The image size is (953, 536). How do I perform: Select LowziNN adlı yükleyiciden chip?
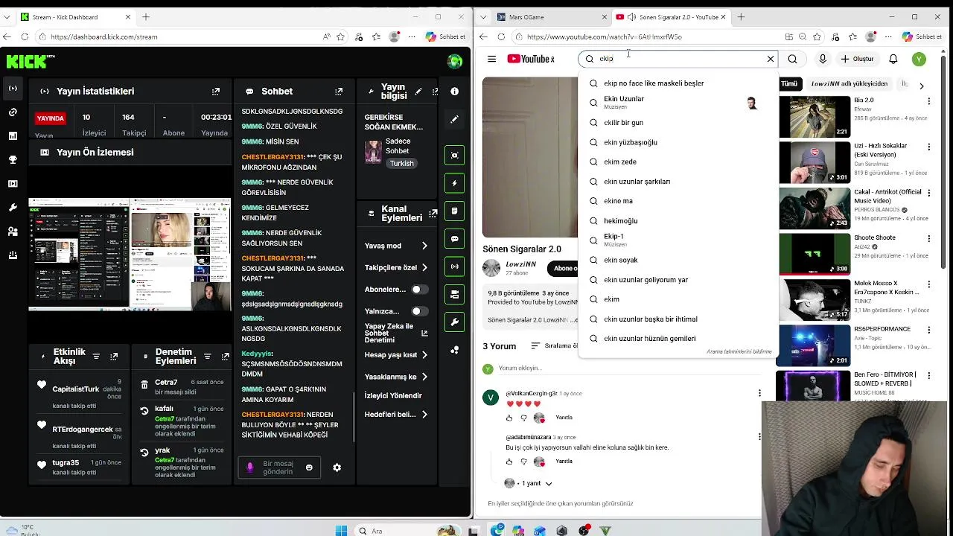click(849, 84)
